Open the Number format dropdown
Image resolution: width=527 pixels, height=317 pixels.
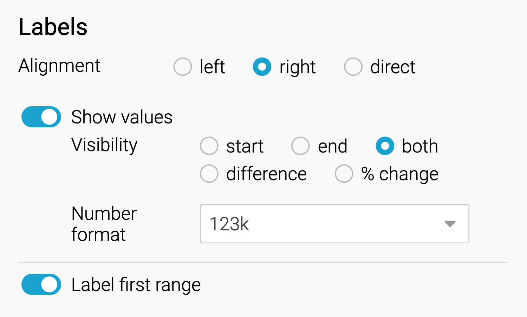click(x=334, y=224)
